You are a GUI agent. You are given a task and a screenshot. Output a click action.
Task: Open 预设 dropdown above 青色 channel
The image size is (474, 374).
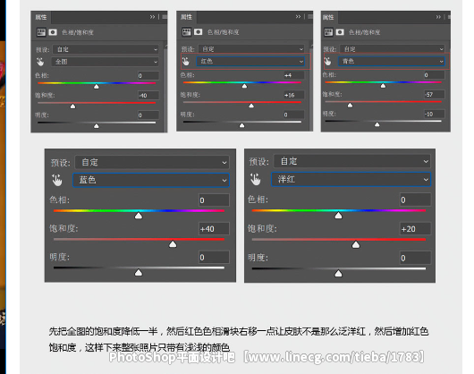pos(393,49)
